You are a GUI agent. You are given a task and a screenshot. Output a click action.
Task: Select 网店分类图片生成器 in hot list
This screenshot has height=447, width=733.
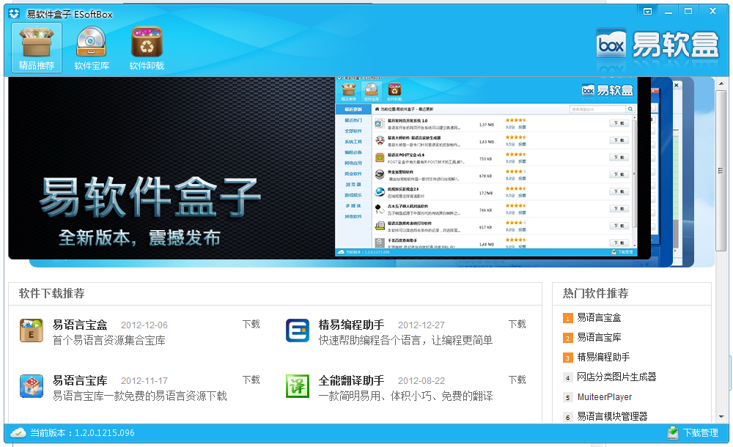(616, 377)
